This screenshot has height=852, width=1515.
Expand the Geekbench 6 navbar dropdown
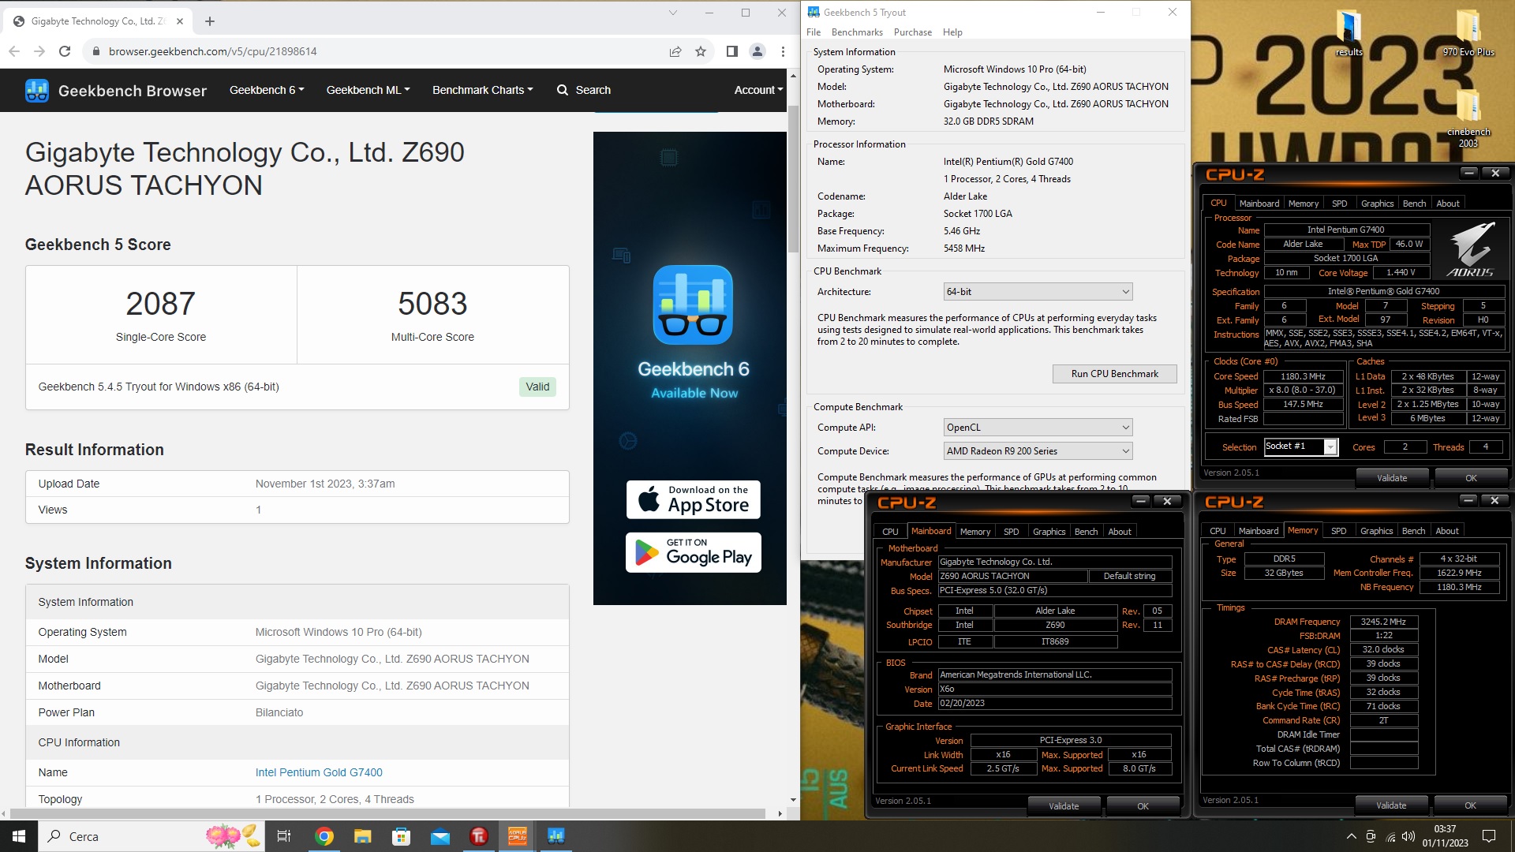(x=267, y=90)
